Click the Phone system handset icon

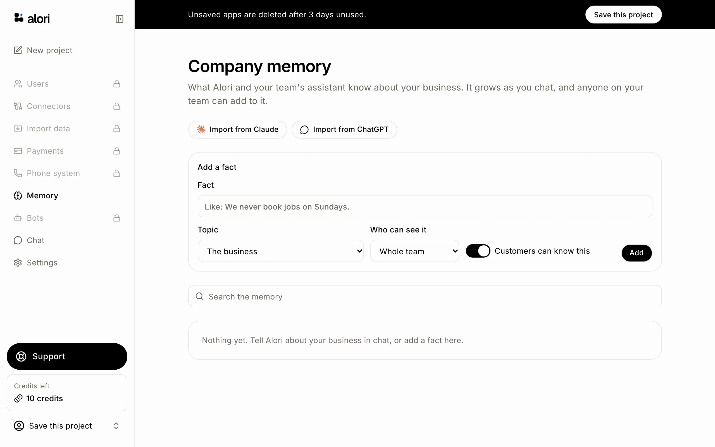click(x=18, y=173)
